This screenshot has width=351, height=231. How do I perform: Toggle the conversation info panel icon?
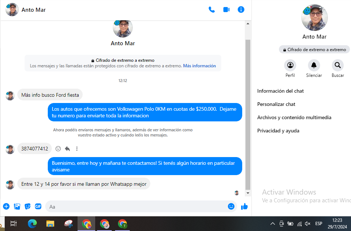coord(241,10)
